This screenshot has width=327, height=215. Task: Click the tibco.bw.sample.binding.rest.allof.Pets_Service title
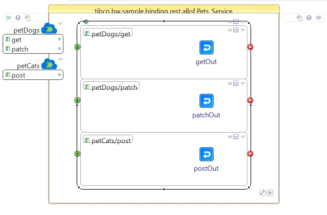point(163,11)
